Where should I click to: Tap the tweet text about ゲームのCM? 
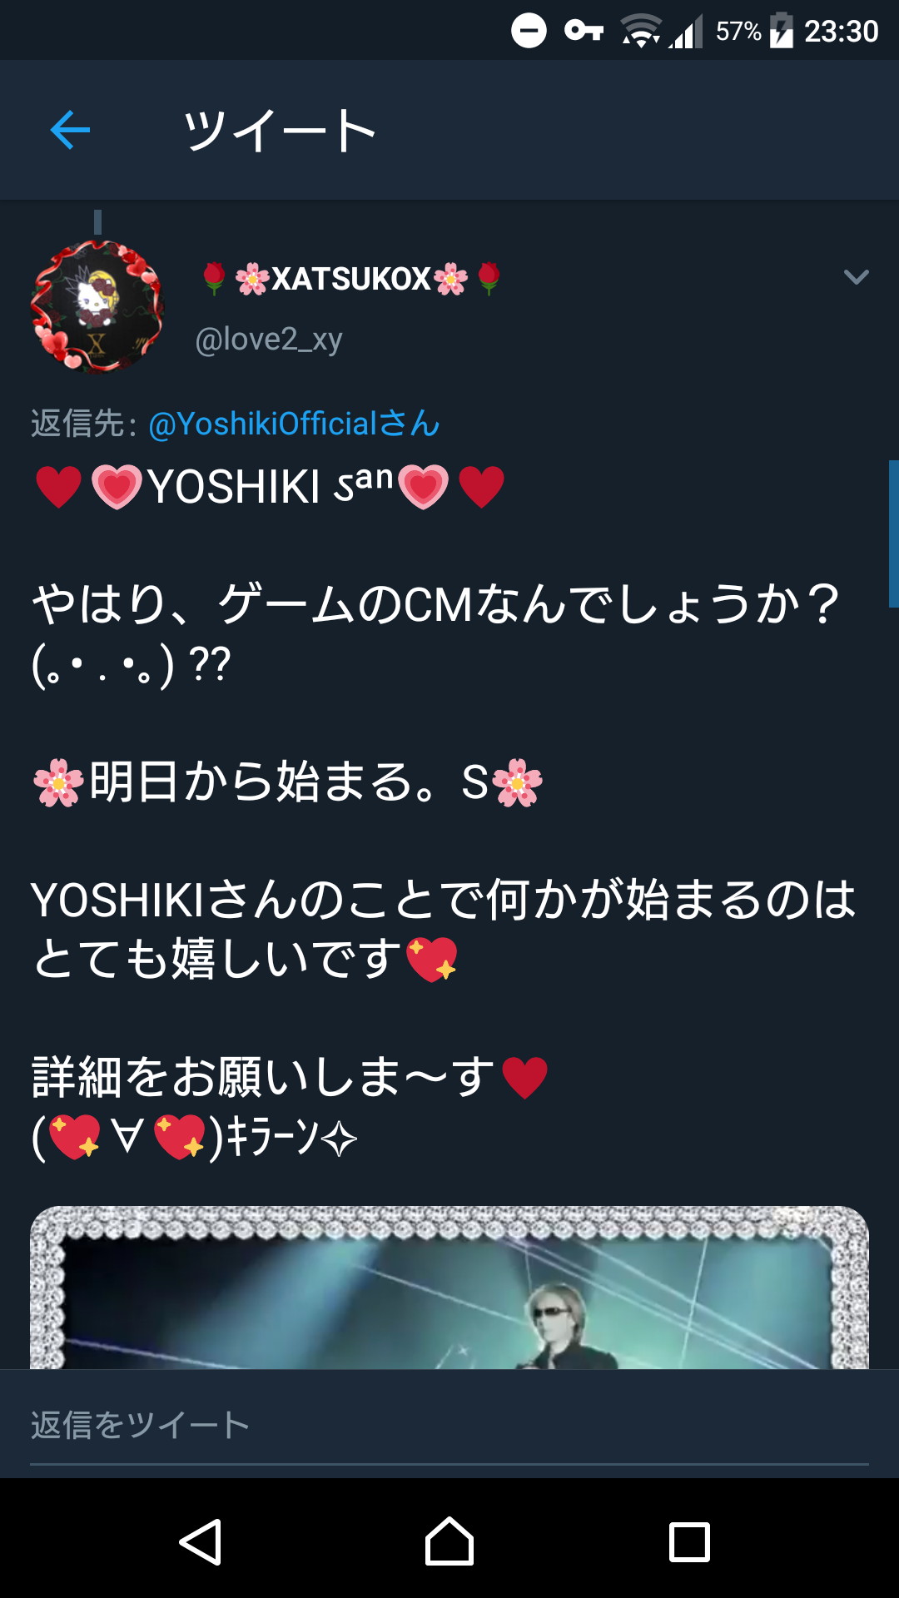tap(436, 603)
